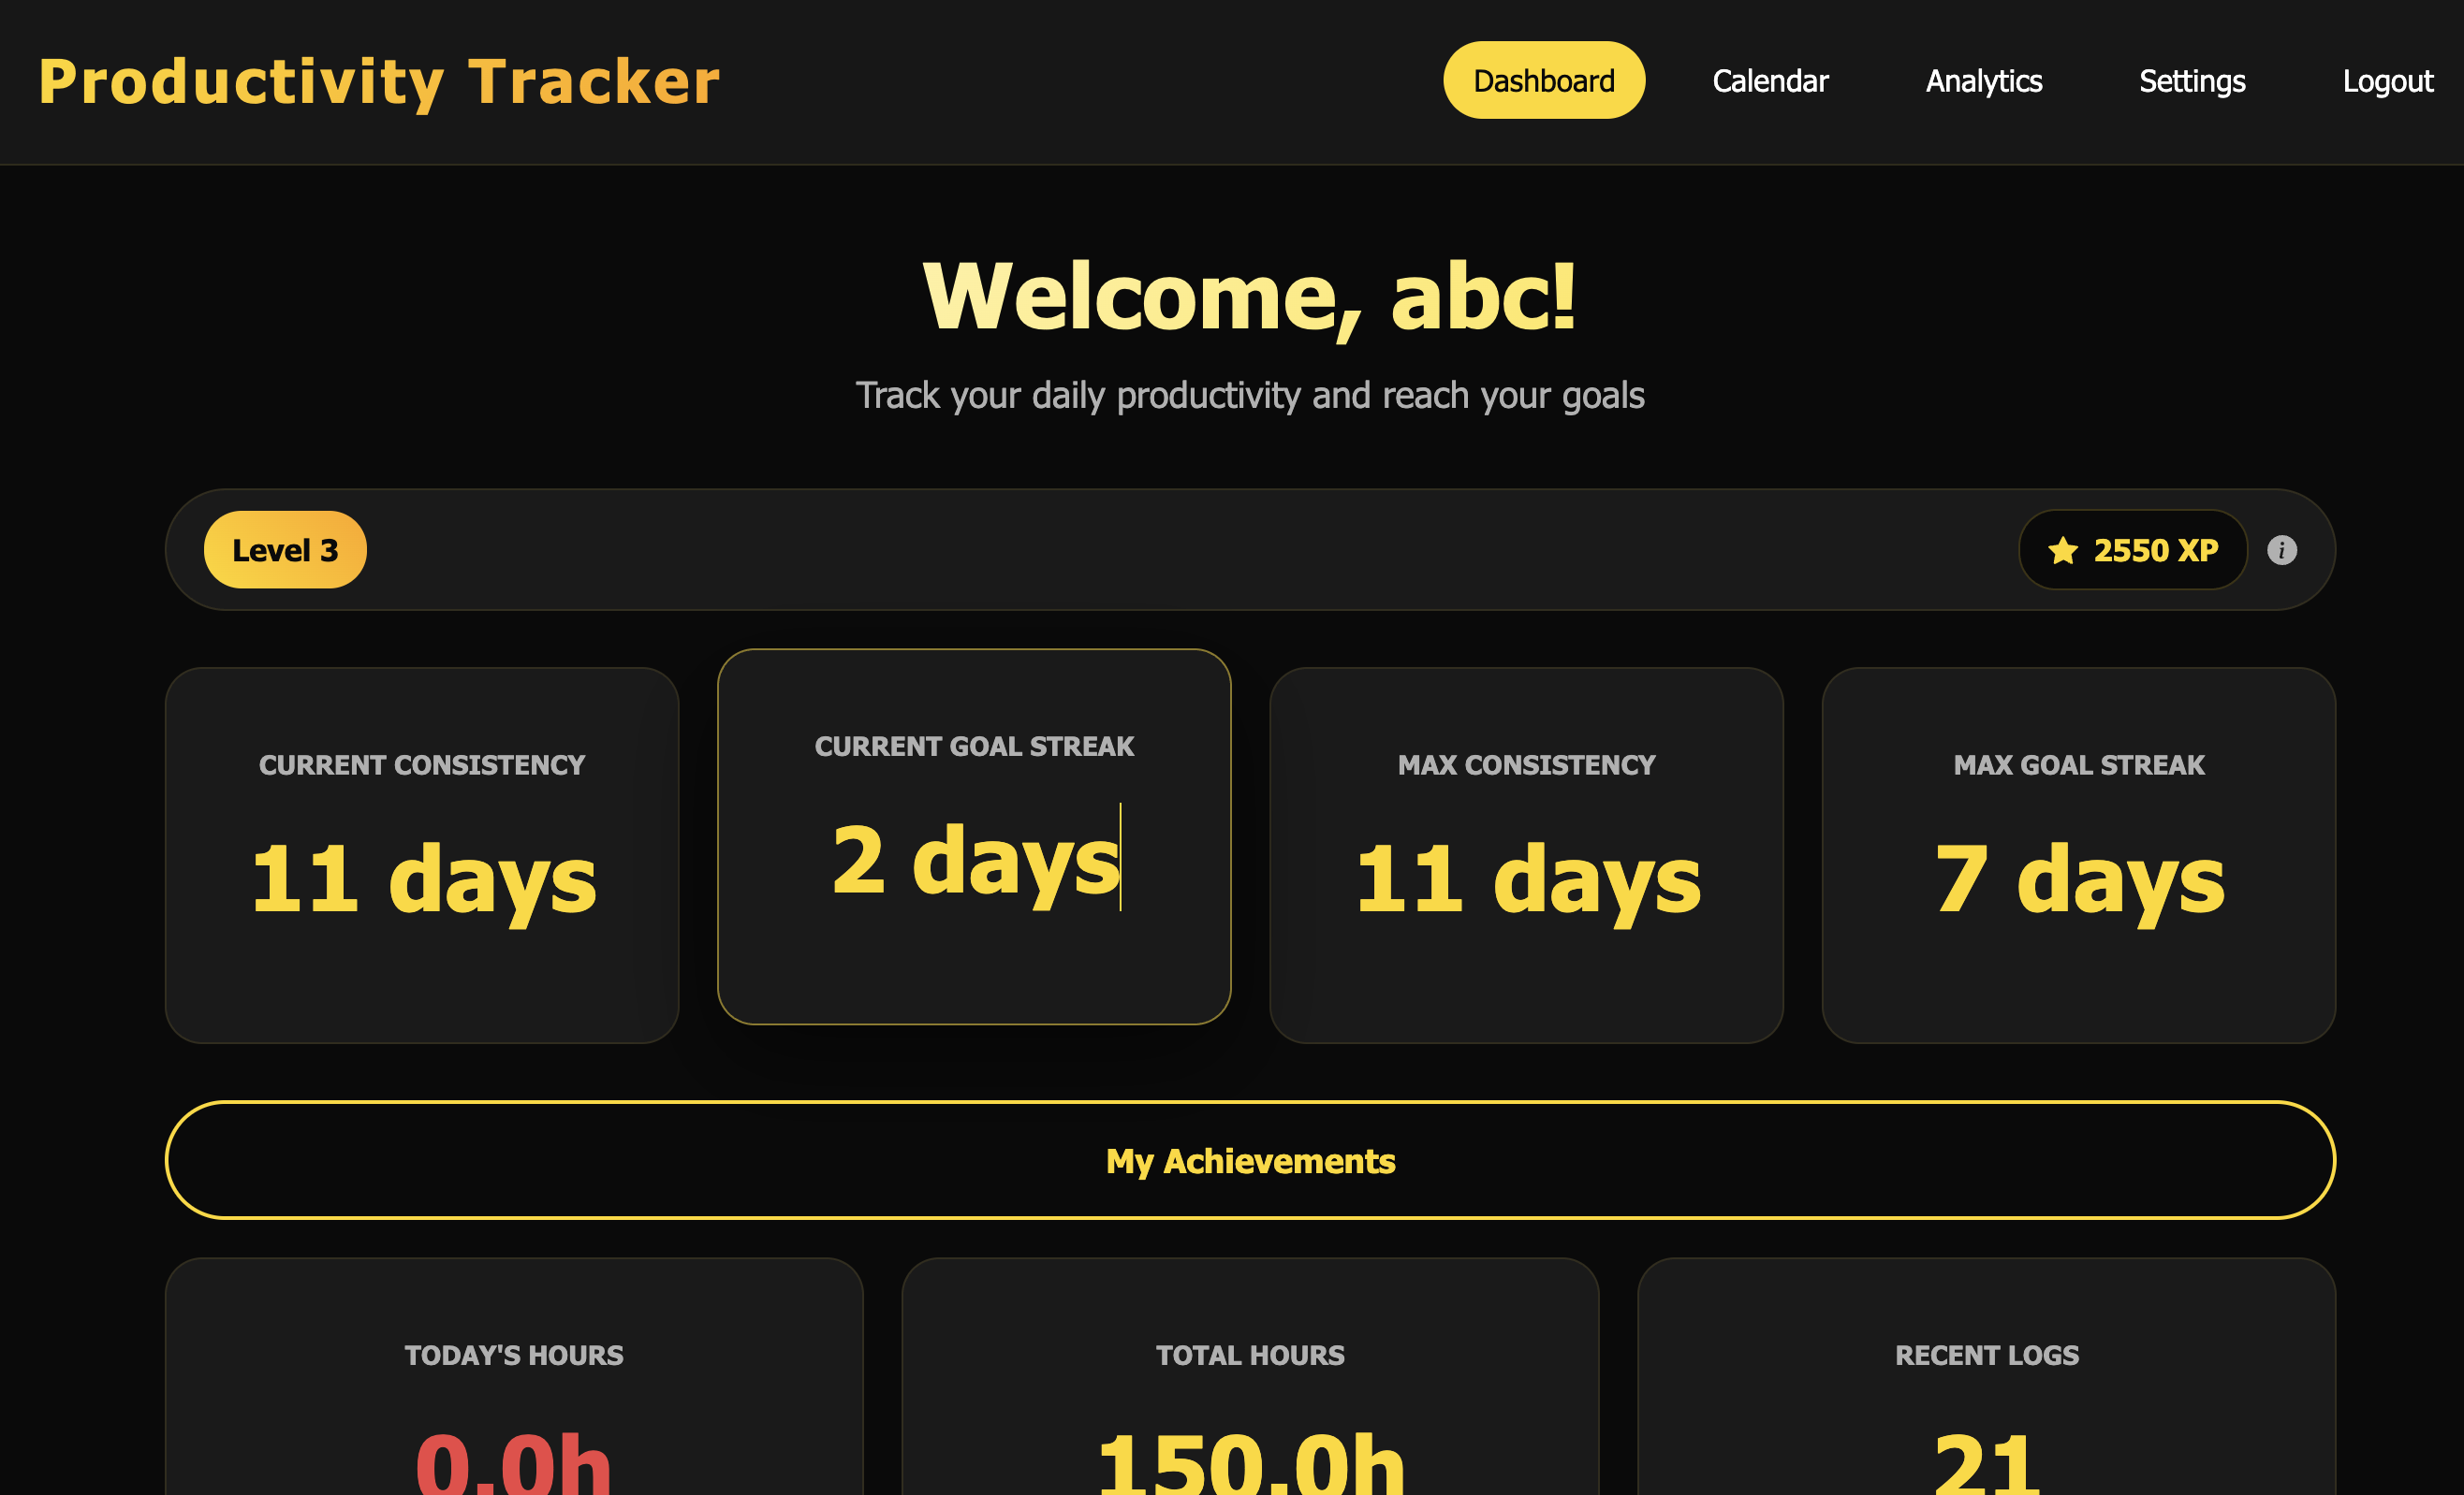The height and width of the screenshot is (1495, 2464).
Task: Click the level progress bar
Action: [1190, 550]
